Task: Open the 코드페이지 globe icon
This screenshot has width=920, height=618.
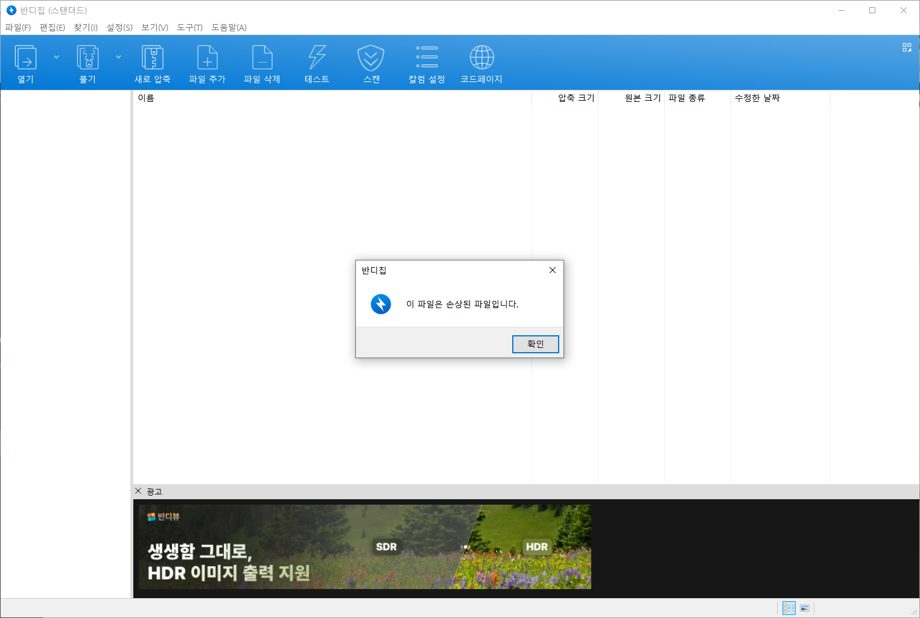Action: pyautogui.click(x=481, y=63)
